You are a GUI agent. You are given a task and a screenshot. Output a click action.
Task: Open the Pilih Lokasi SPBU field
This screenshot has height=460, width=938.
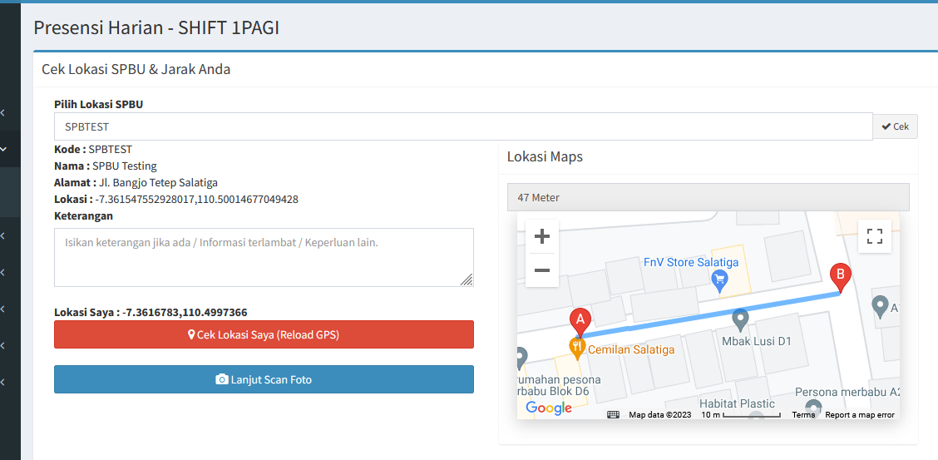click(x=463, y=126)
